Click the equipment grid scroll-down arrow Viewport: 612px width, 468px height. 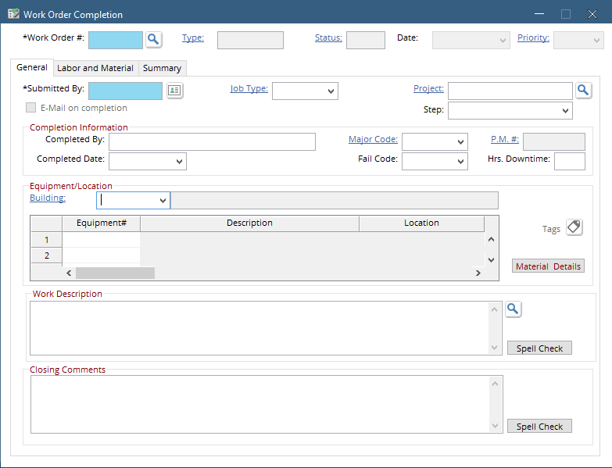pyautogui.click(x=491, y=259)
